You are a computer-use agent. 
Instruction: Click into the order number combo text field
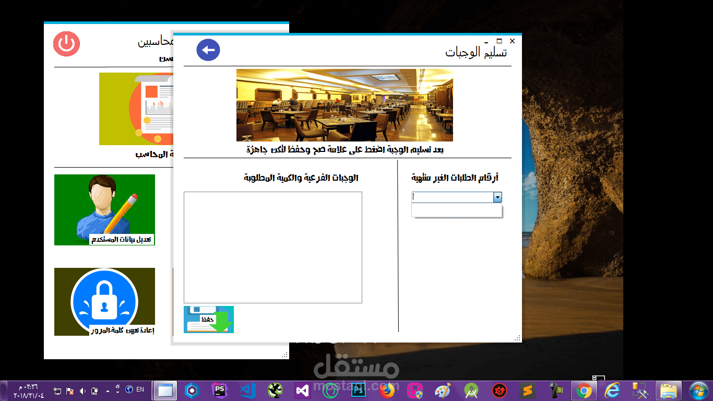(x=453, y=197)
